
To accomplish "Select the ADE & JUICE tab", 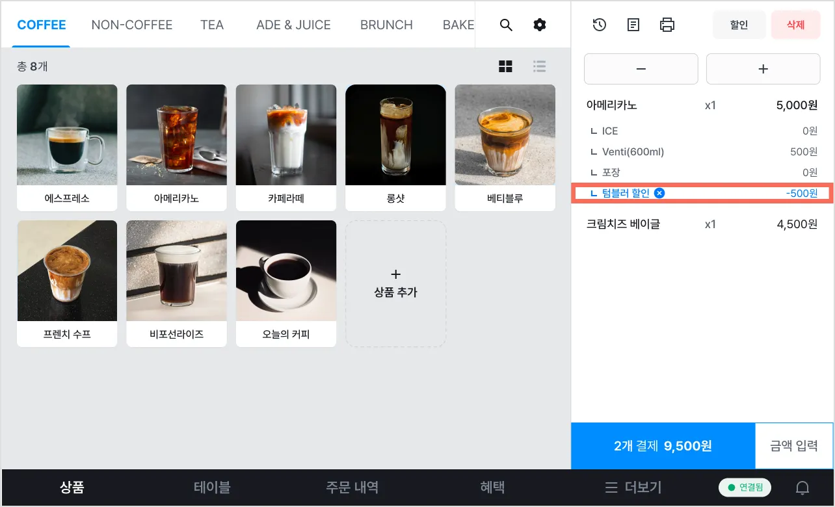I will pyautogui.click(x=293, y=25).
